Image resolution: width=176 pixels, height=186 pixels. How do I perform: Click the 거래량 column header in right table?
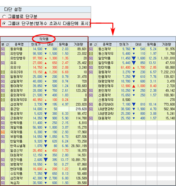(167, 44)
